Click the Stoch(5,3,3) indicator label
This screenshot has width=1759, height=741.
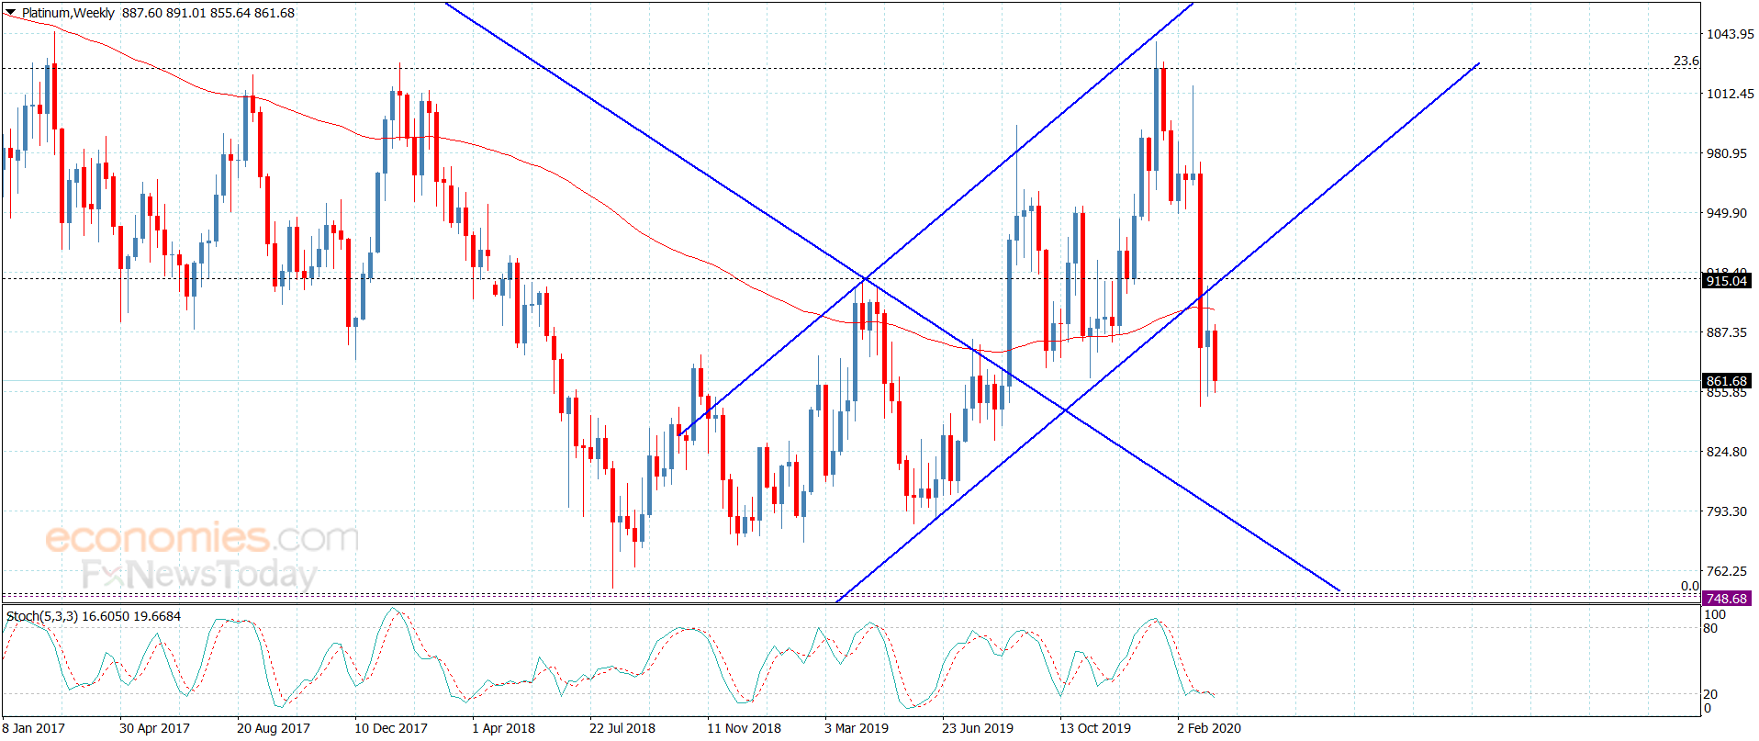point(41,616)
